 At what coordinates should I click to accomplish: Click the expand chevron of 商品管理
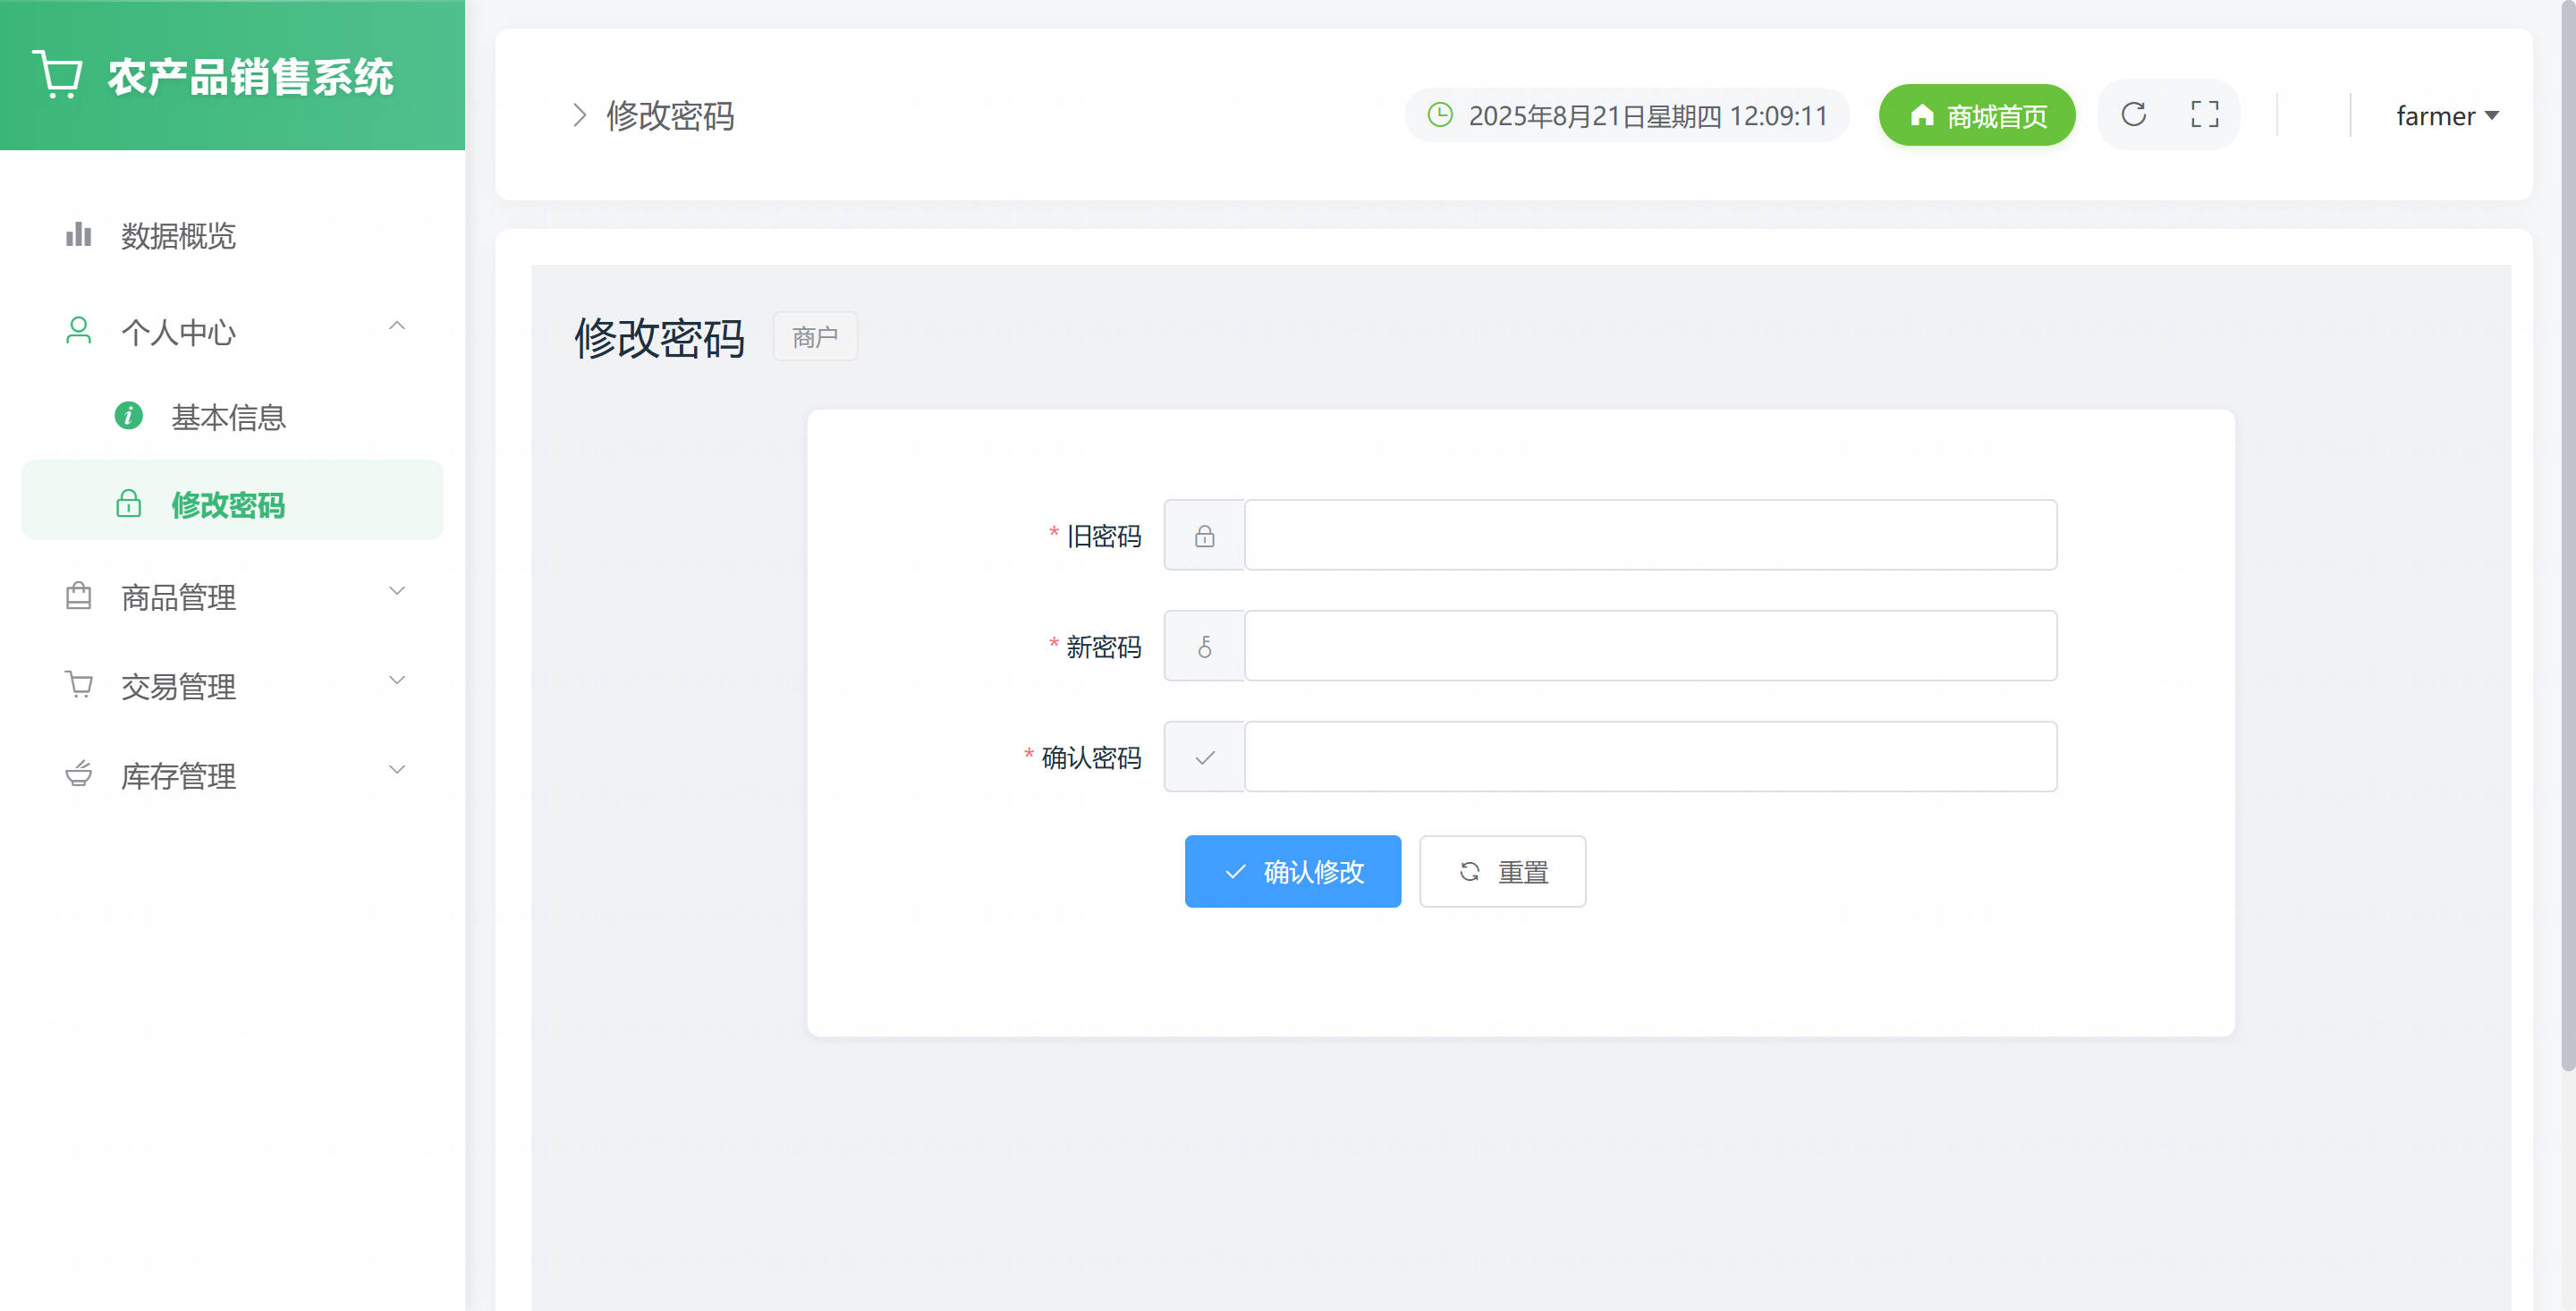(397, 591)
